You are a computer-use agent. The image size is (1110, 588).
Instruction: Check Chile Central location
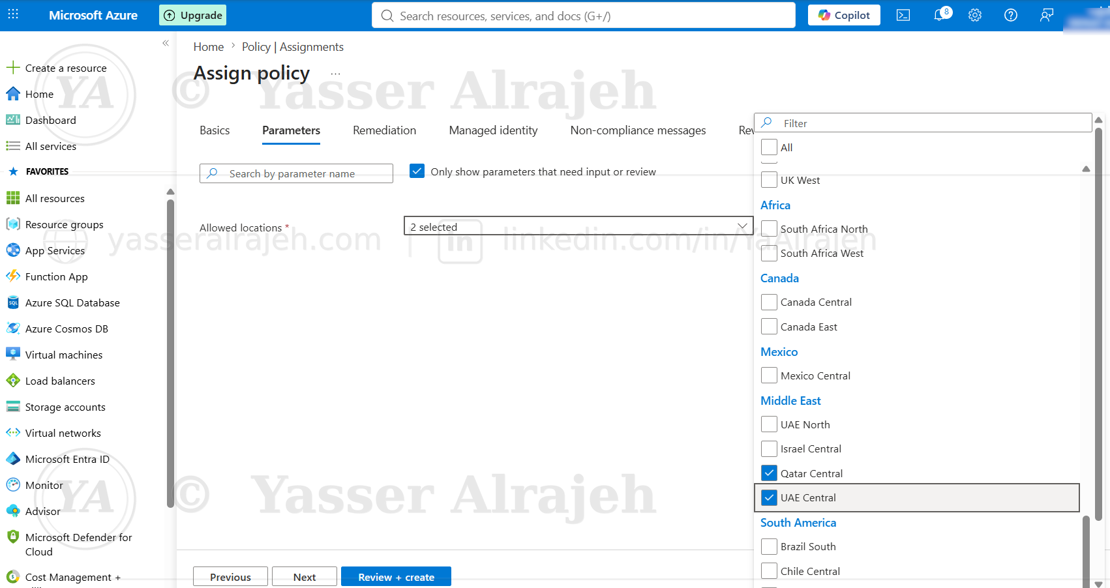pyautogui.click(x=769, y=571)
